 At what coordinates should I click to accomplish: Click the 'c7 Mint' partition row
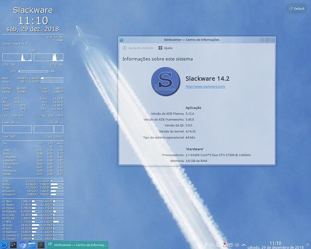point(33,222)
